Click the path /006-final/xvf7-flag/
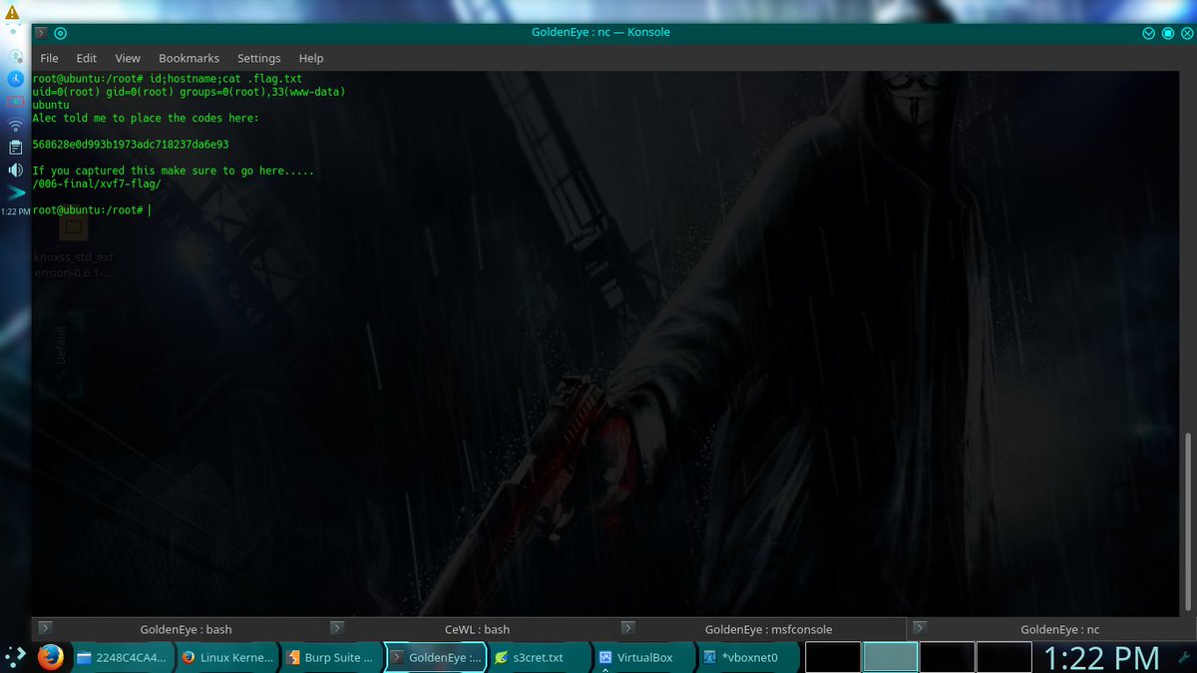The width and height of the screenshot is (1197, 673). (97, 183)
